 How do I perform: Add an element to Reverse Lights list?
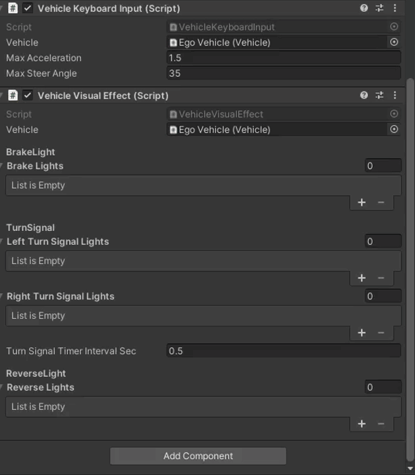pyautogui.click(x=362, y=424)
